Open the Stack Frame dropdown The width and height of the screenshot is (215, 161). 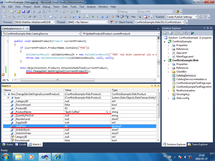[183, 22]
